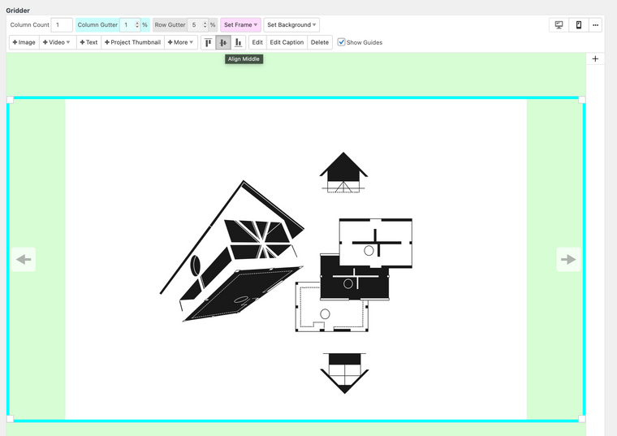The width and height of the screenshot is (617, 436).
Task: Click the Edit Caption button
Action: click(x=287, y=42)
